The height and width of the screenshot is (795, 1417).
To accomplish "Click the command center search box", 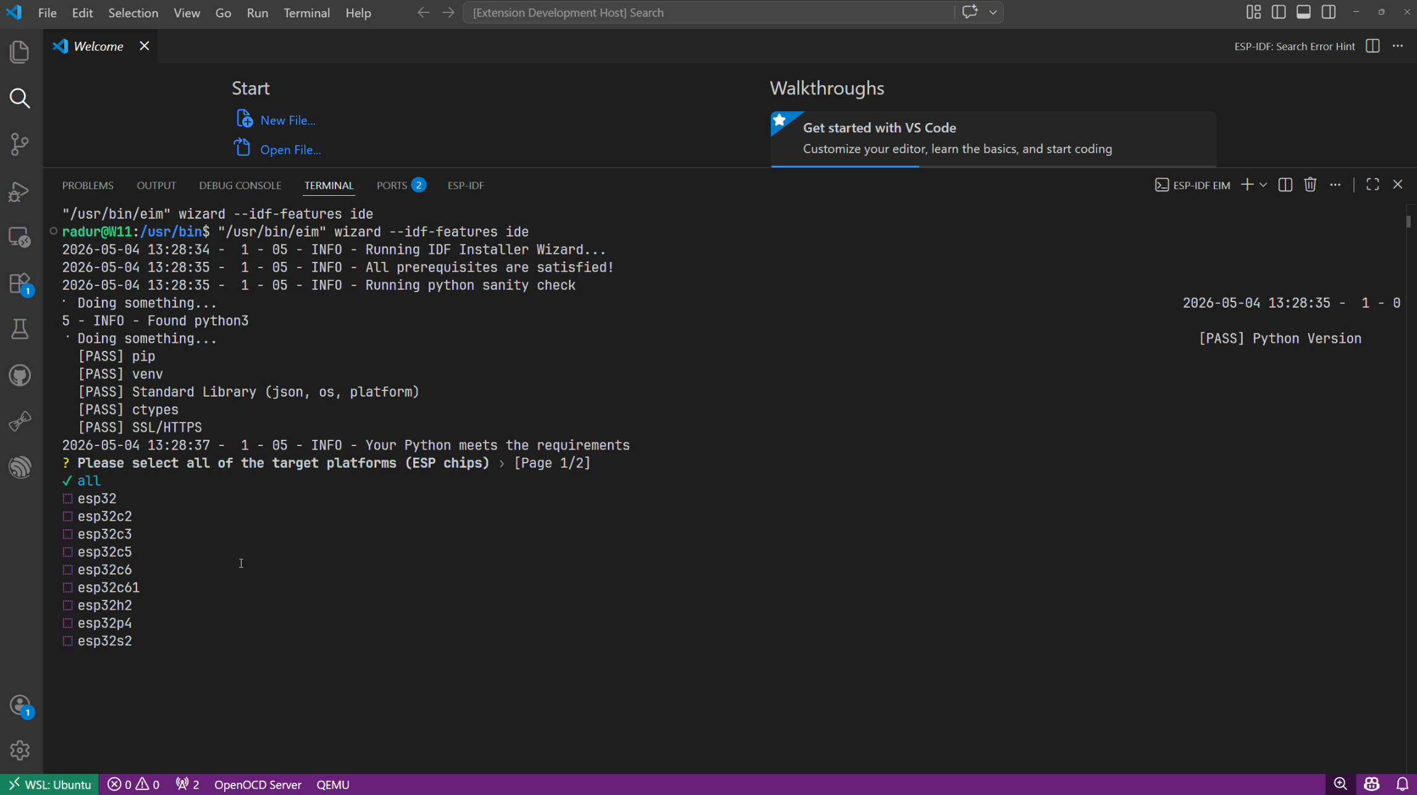I will point(708,12).
